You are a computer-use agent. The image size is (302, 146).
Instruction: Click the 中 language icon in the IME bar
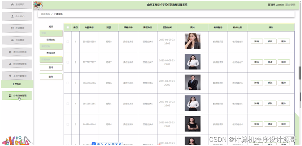(98, 144)
